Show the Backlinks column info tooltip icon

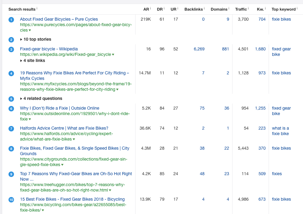[204, 8]
